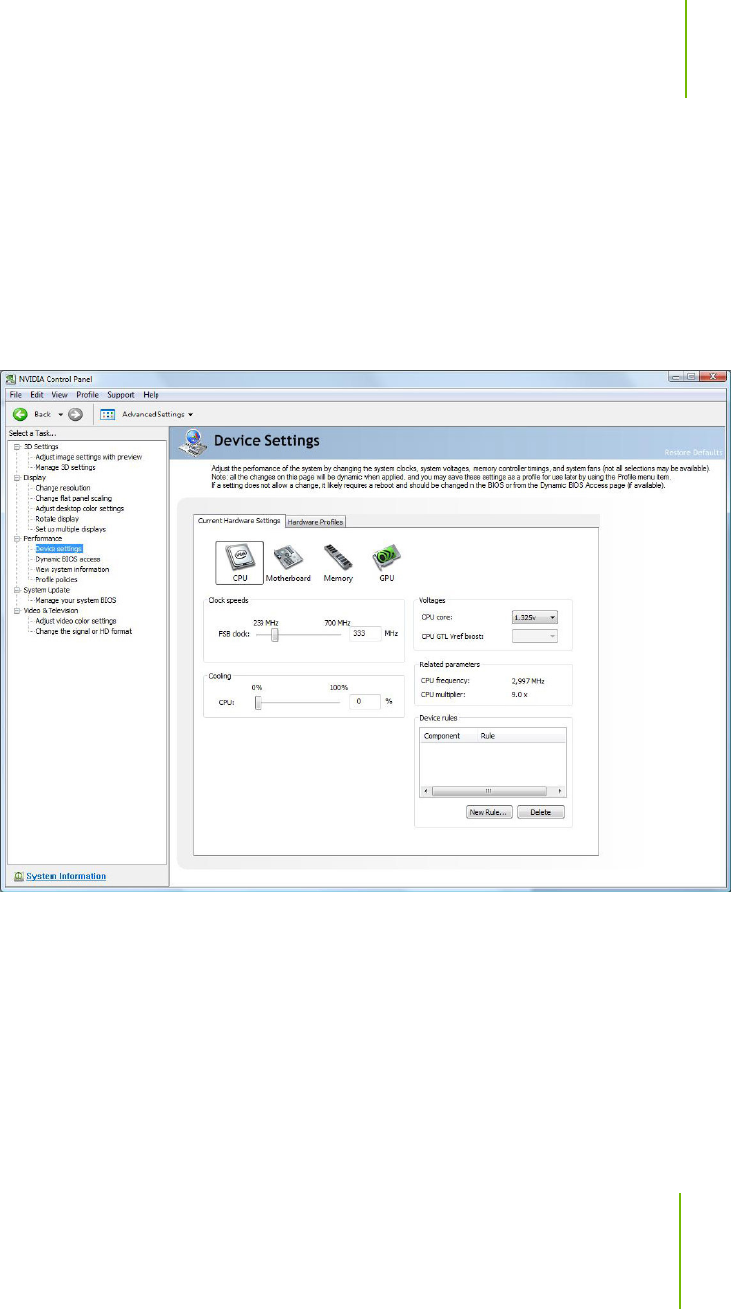Open the Edit menu
The width and height of the screenshot is (731, 1309).
pyautogui.click(x=37, y=395)
